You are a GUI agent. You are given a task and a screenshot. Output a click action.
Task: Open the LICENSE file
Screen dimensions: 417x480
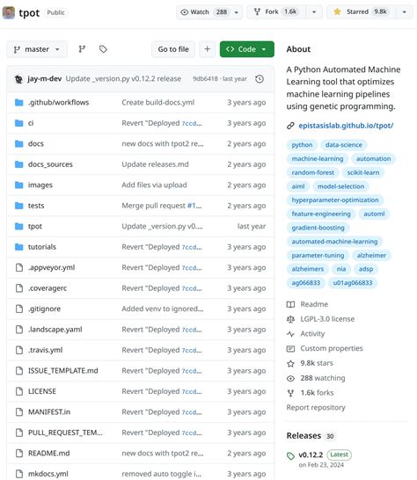coord(42,391)
